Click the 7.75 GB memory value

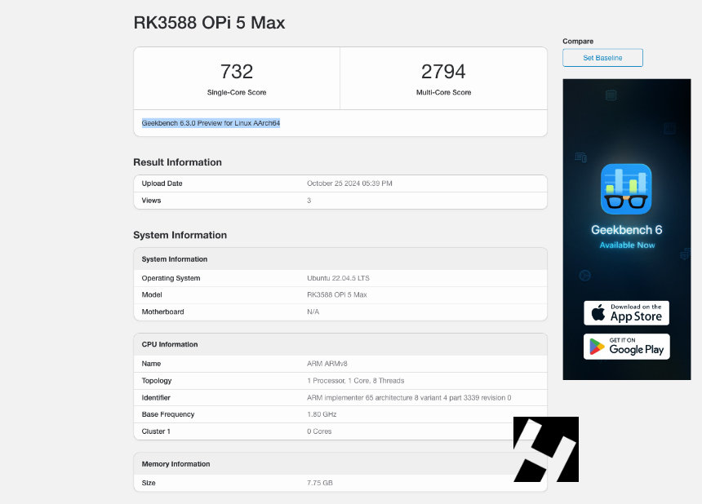pyautogui.click(x=320, y=483)
